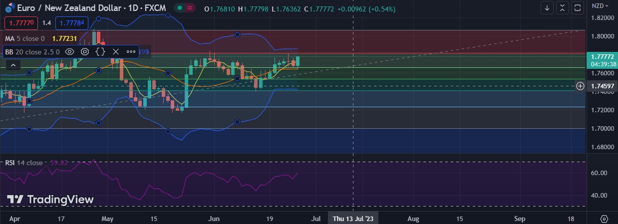The image size is (618, 224).
Task: Click the collapse pane arrows button
Action: coord(563,7)
